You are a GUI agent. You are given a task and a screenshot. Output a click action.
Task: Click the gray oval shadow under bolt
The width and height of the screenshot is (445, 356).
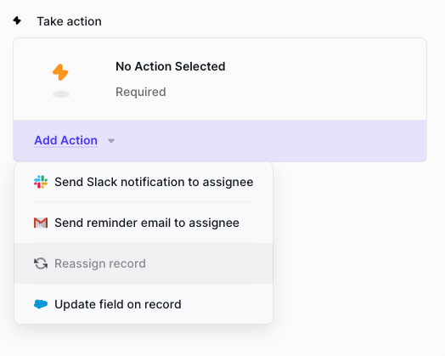tap(61, 94)
